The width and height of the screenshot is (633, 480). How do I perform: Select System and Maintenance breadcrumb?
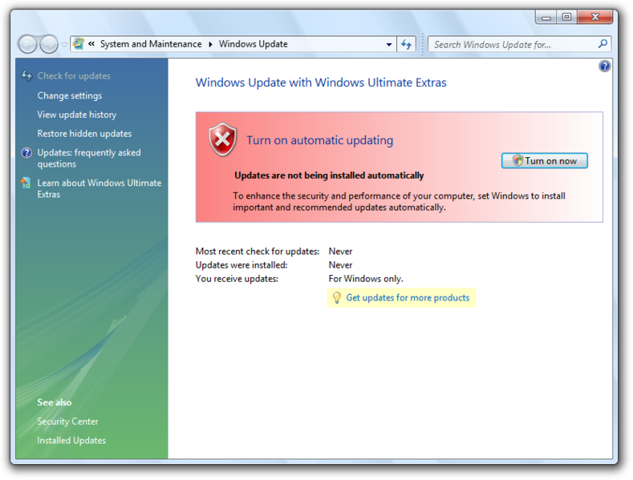[151, 44]
